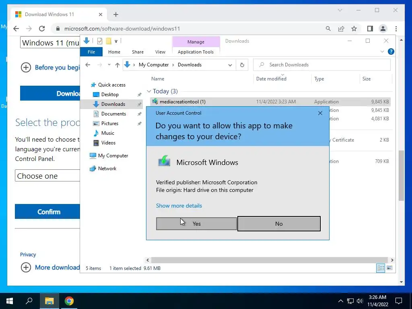
Task: Switch to details view icon
Action: click(x=381, y=268)
